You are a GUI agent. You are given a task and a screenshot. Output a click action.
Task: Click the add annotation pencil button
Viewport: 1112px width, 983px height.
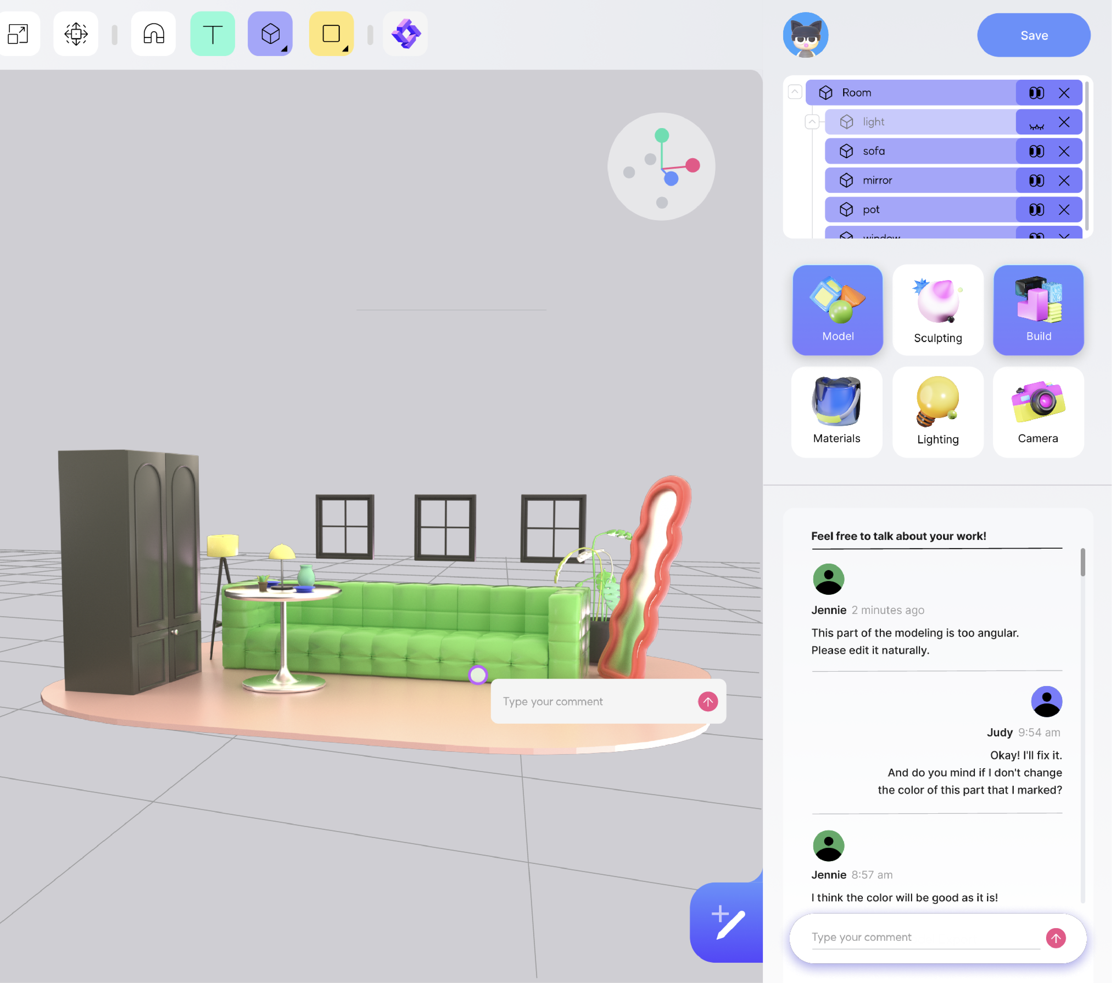pos(727,922)
